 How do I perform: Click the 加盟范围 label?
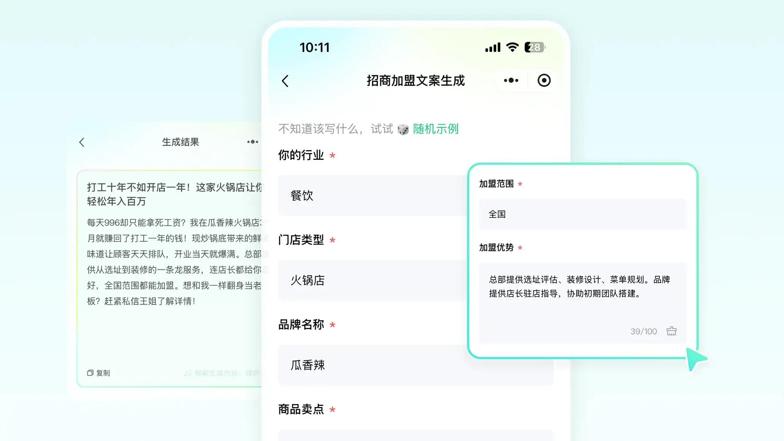click(x=496, y=184)
